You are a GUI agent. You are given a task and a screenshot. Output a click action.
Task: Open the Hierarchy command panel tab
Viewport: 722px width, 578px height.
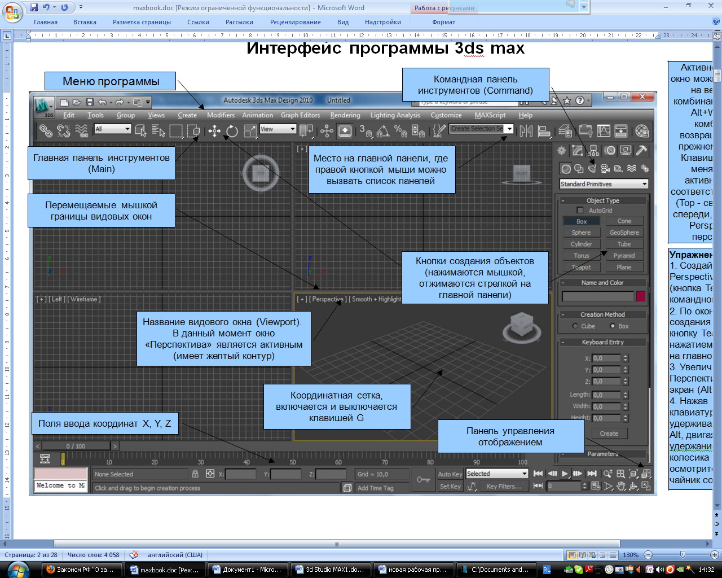[x=593, y=150]
